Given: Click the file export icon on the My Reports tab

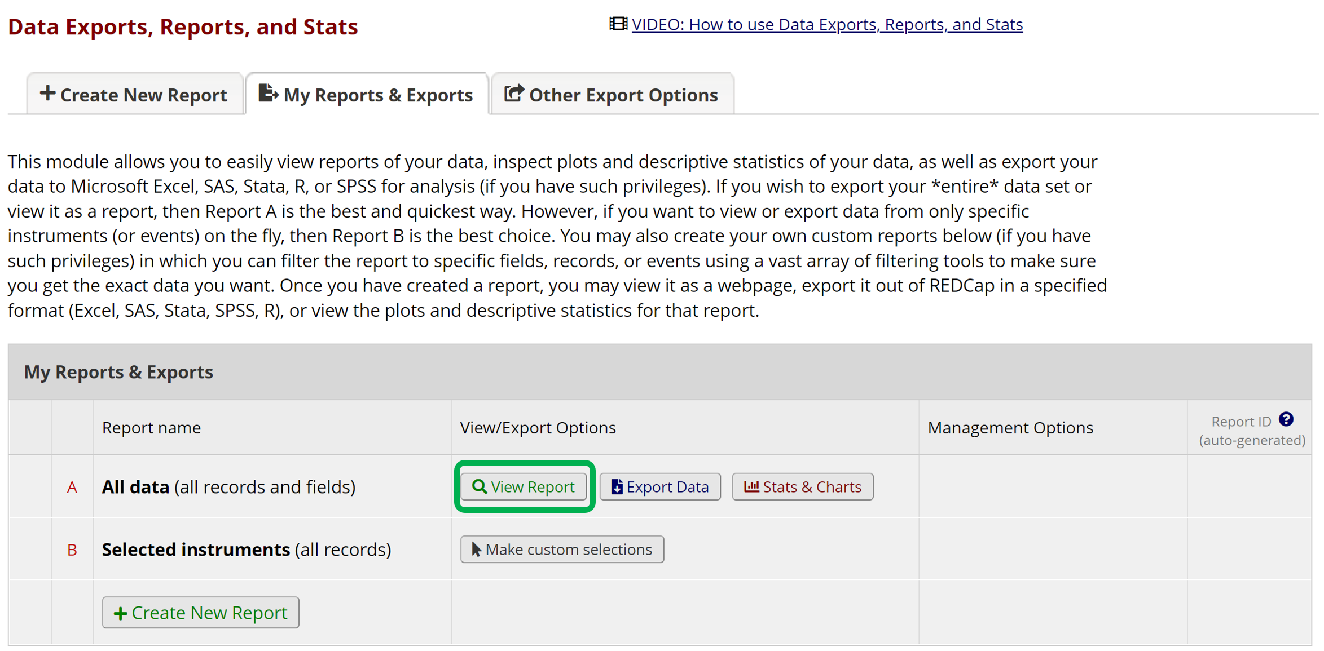Looking at the screenshot, I should point(268,94).
